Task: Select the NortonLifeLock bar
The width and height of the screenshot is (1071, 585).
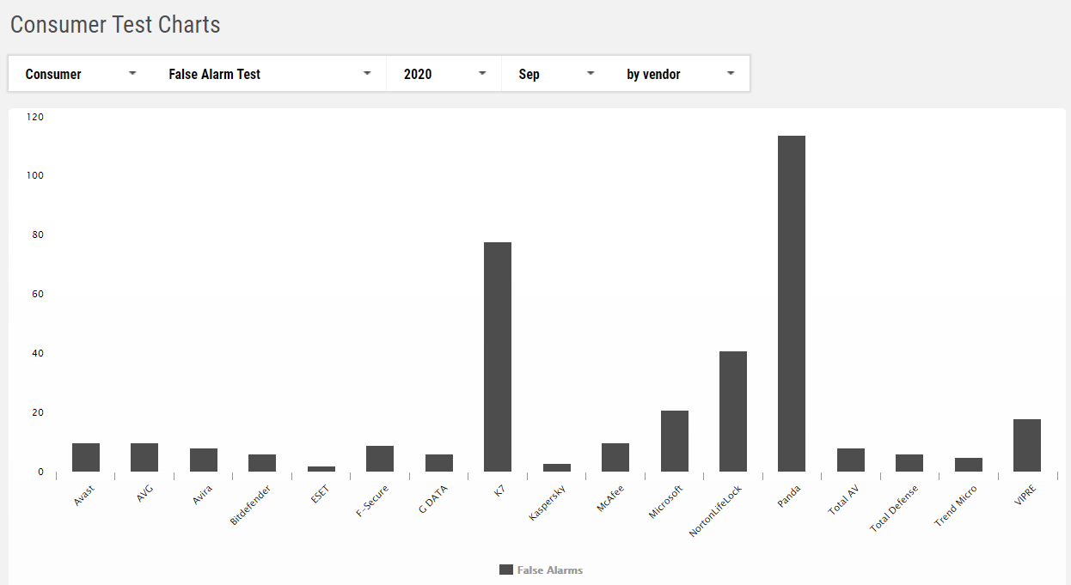Action: [x=733, y=411]
